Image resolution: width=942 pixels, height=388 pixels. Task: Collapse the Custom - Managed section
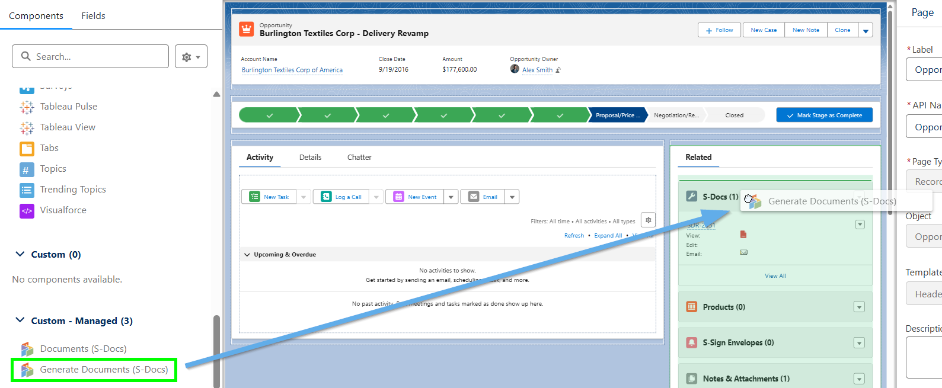(20, 320)
